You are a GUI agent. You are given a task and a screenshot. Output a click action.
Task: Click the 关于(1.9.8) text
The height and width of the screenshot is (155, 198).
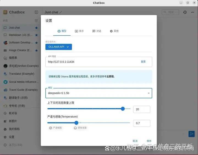click(15, 145)
